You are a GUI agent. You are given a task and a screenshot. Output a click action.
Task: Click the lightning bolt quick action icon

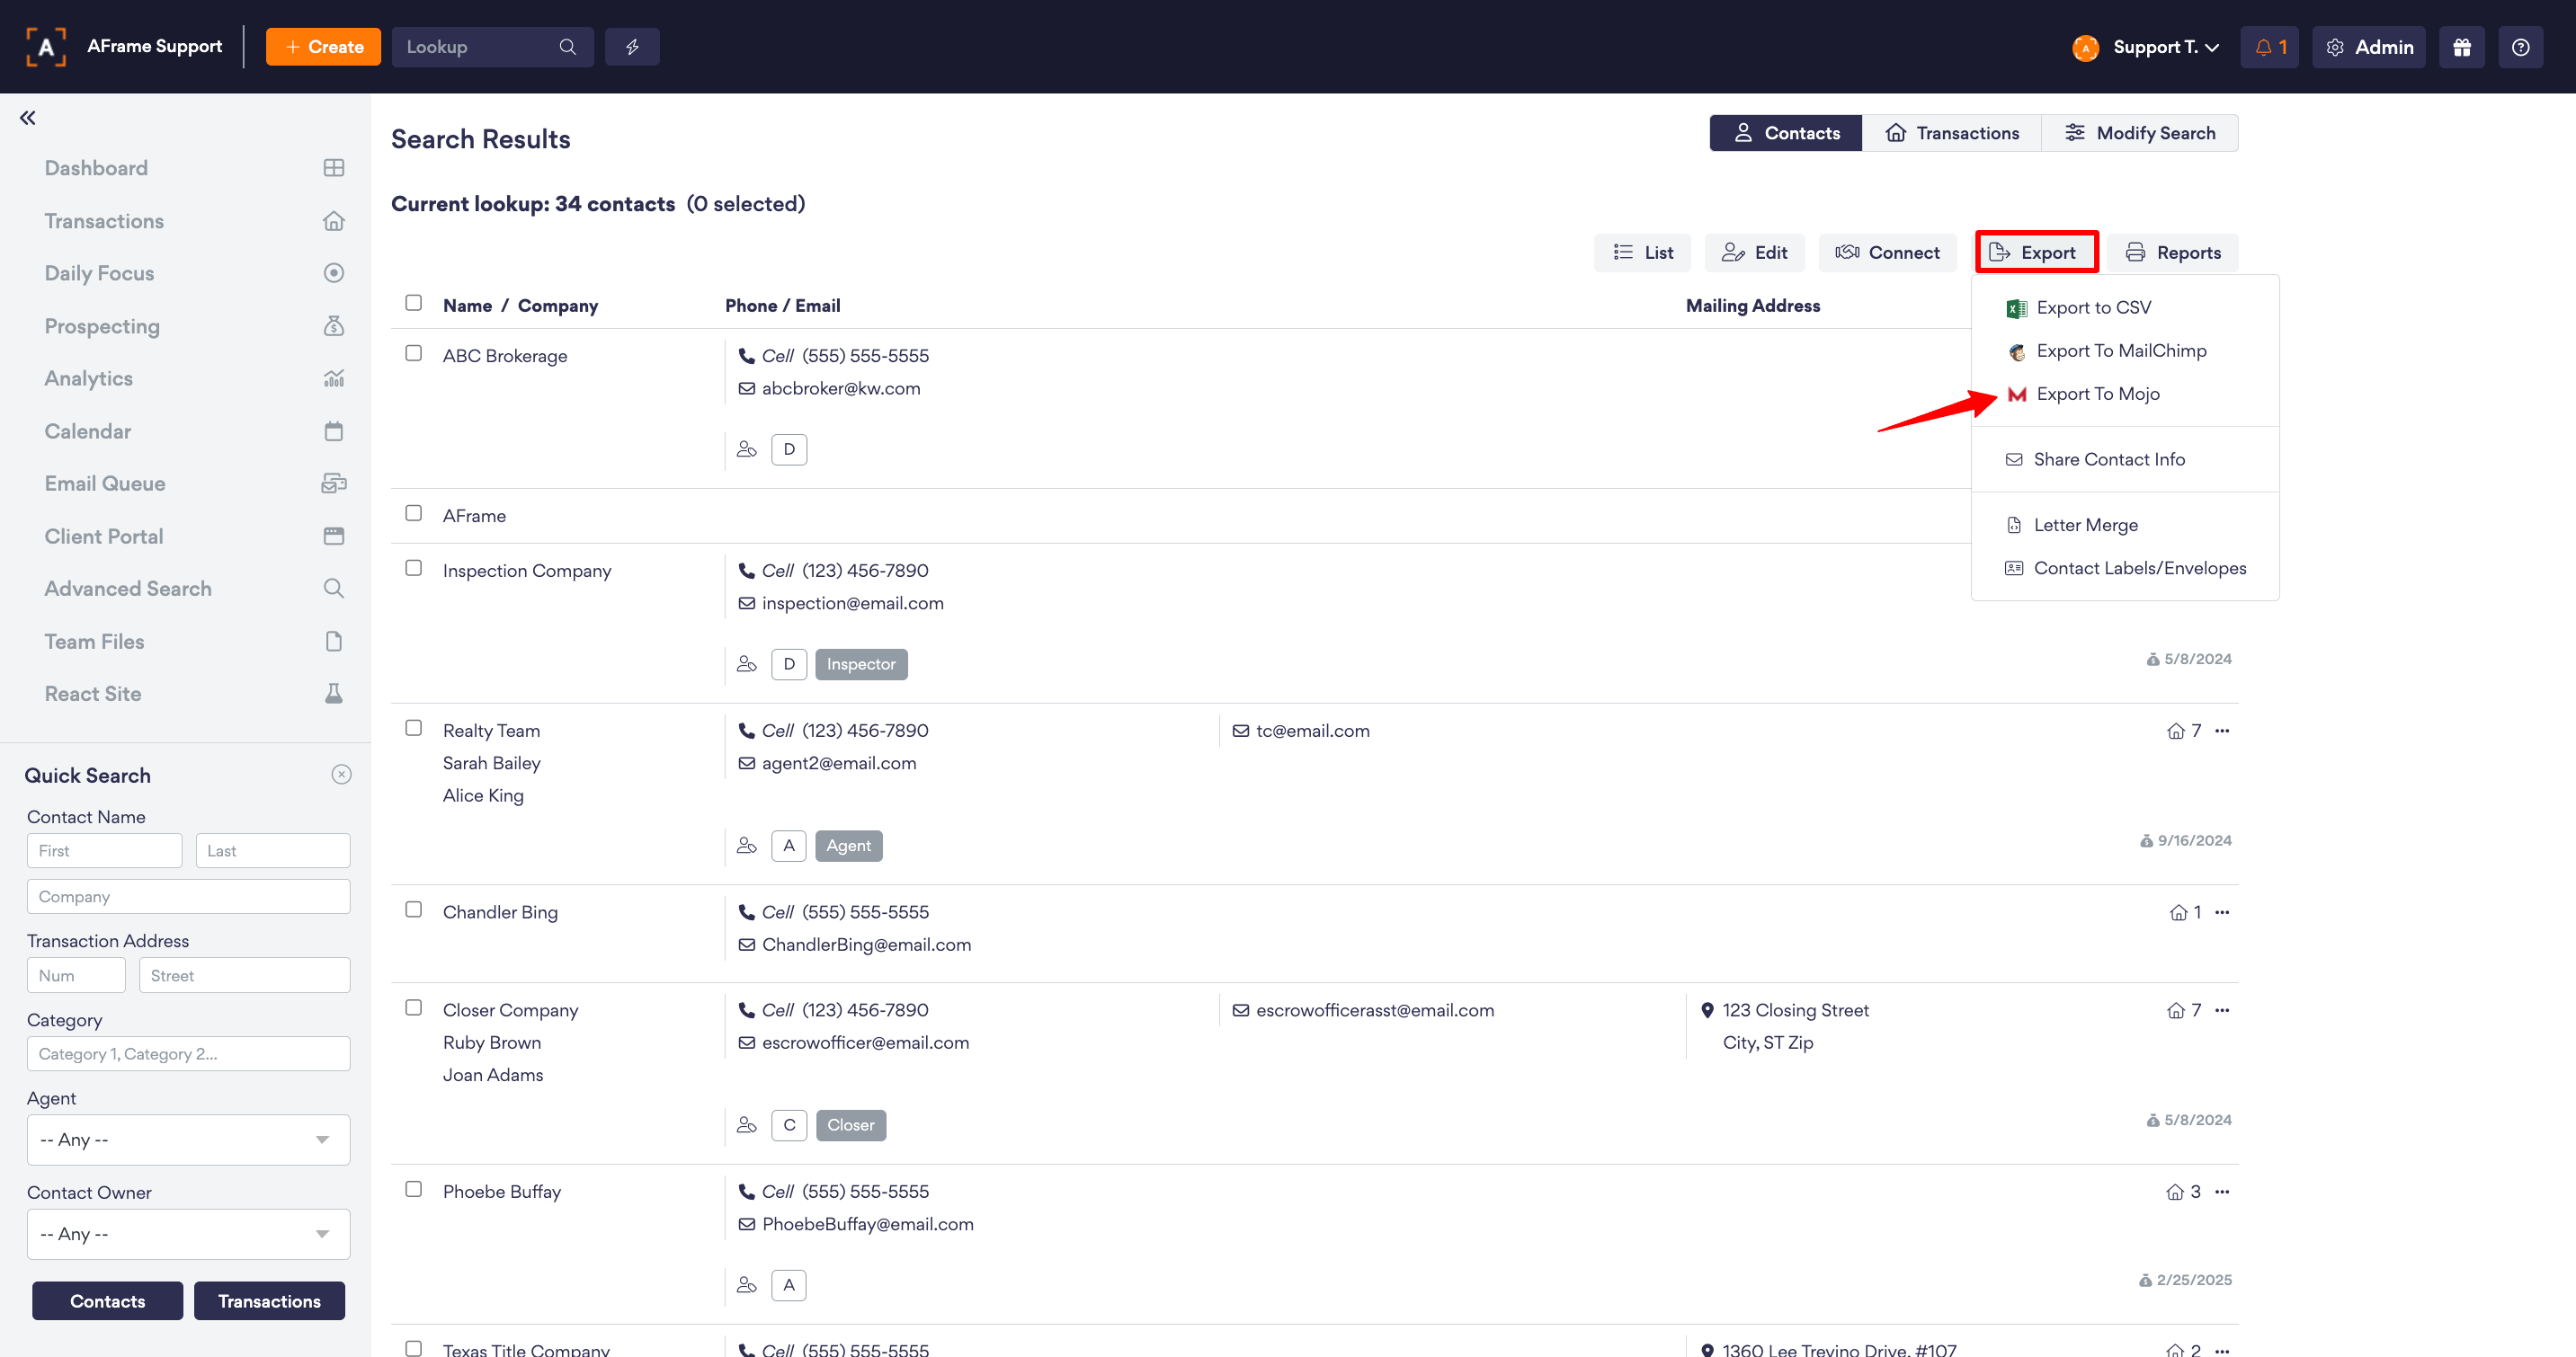tap(632, 47)
